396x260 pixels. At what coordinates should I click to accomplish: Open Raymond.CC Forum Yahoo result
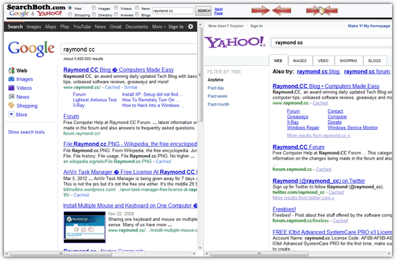click(298, 147)
